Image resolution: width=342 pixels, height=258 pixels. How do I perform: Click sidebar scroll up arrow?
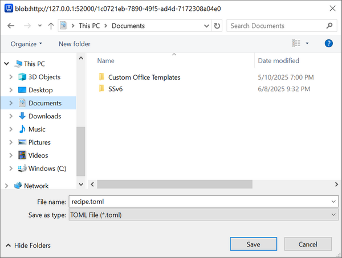[x=81, y=58]
